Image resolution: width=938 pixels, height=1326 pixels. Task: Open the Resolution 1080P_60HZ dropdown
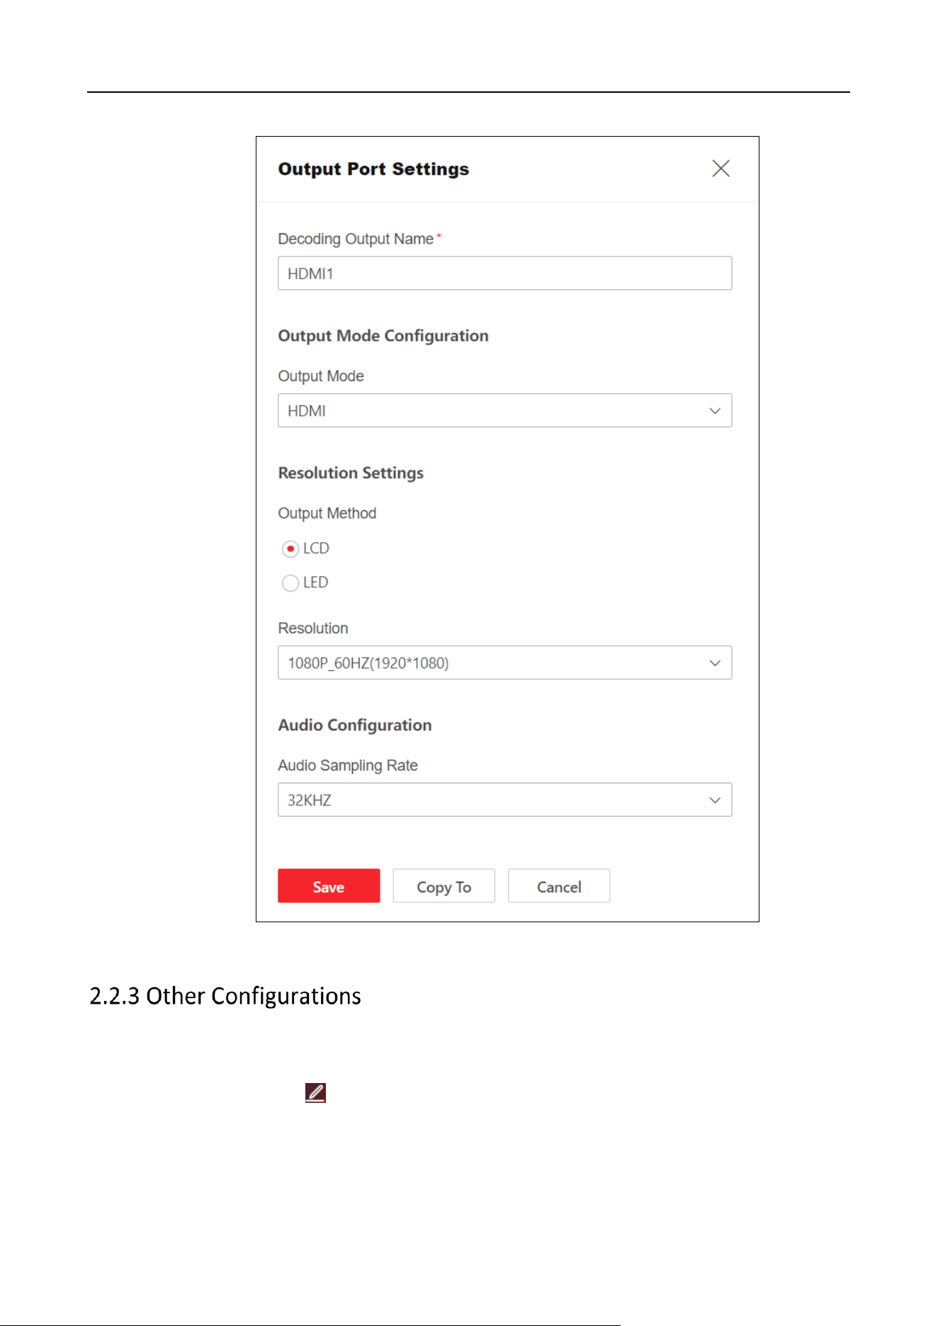pos(504,663)
